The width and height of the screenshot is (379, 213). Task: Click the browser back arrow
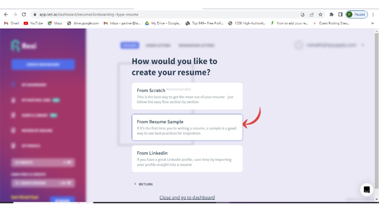(x=6, y=14)
